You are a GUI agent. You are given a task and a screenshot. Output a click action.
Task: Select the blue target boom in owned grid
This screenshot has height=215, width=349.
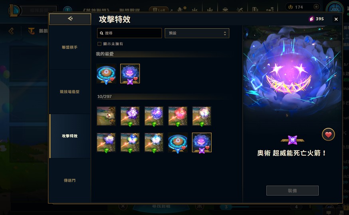178,143
